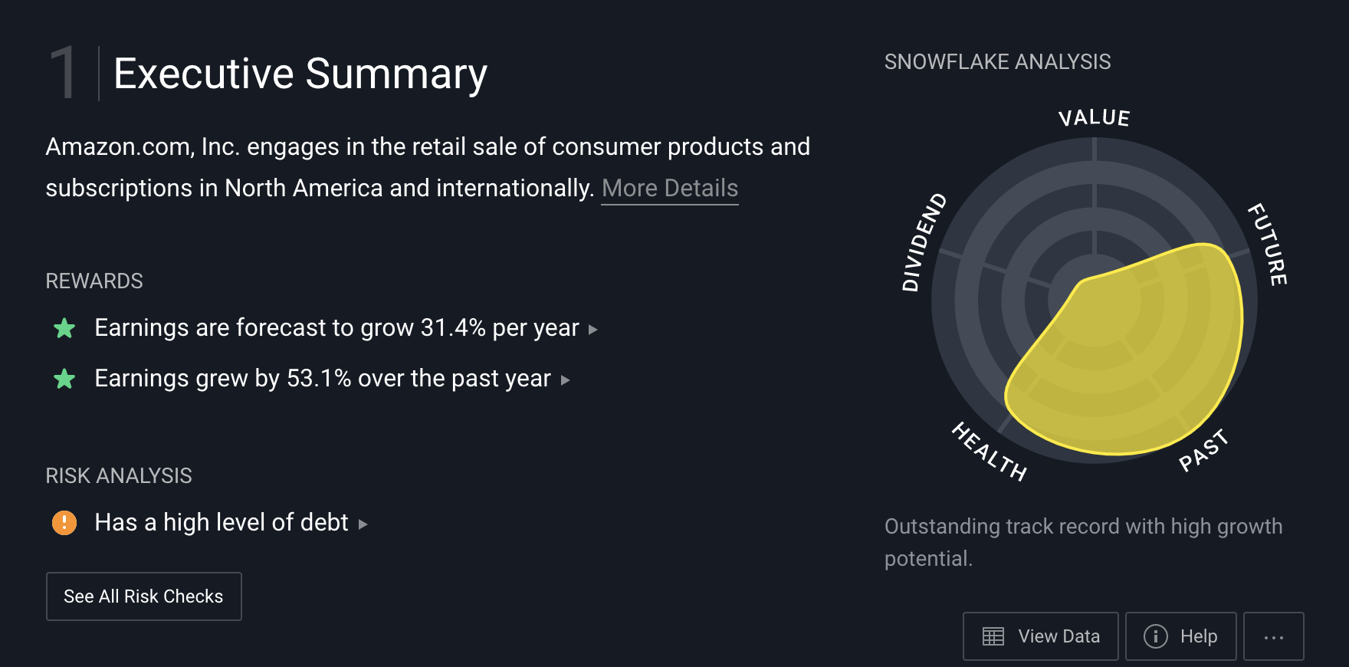Click the table icon in View Data

pyautogui.click(x=993, y=636)
